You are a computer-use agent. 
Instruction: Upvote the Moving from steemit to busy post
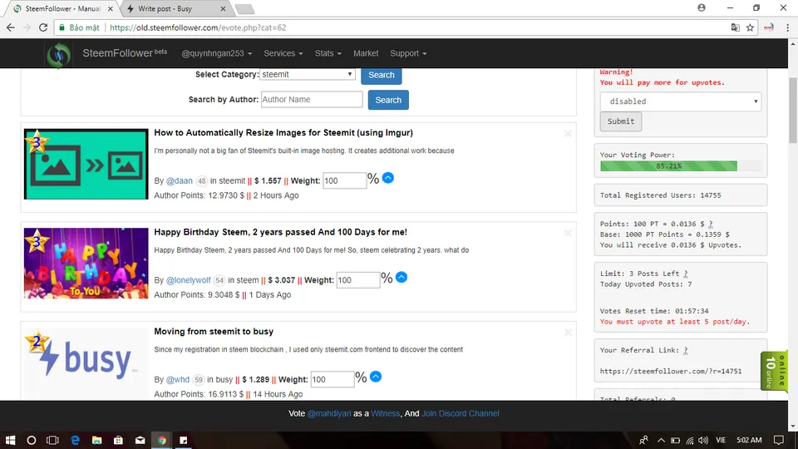376,377
